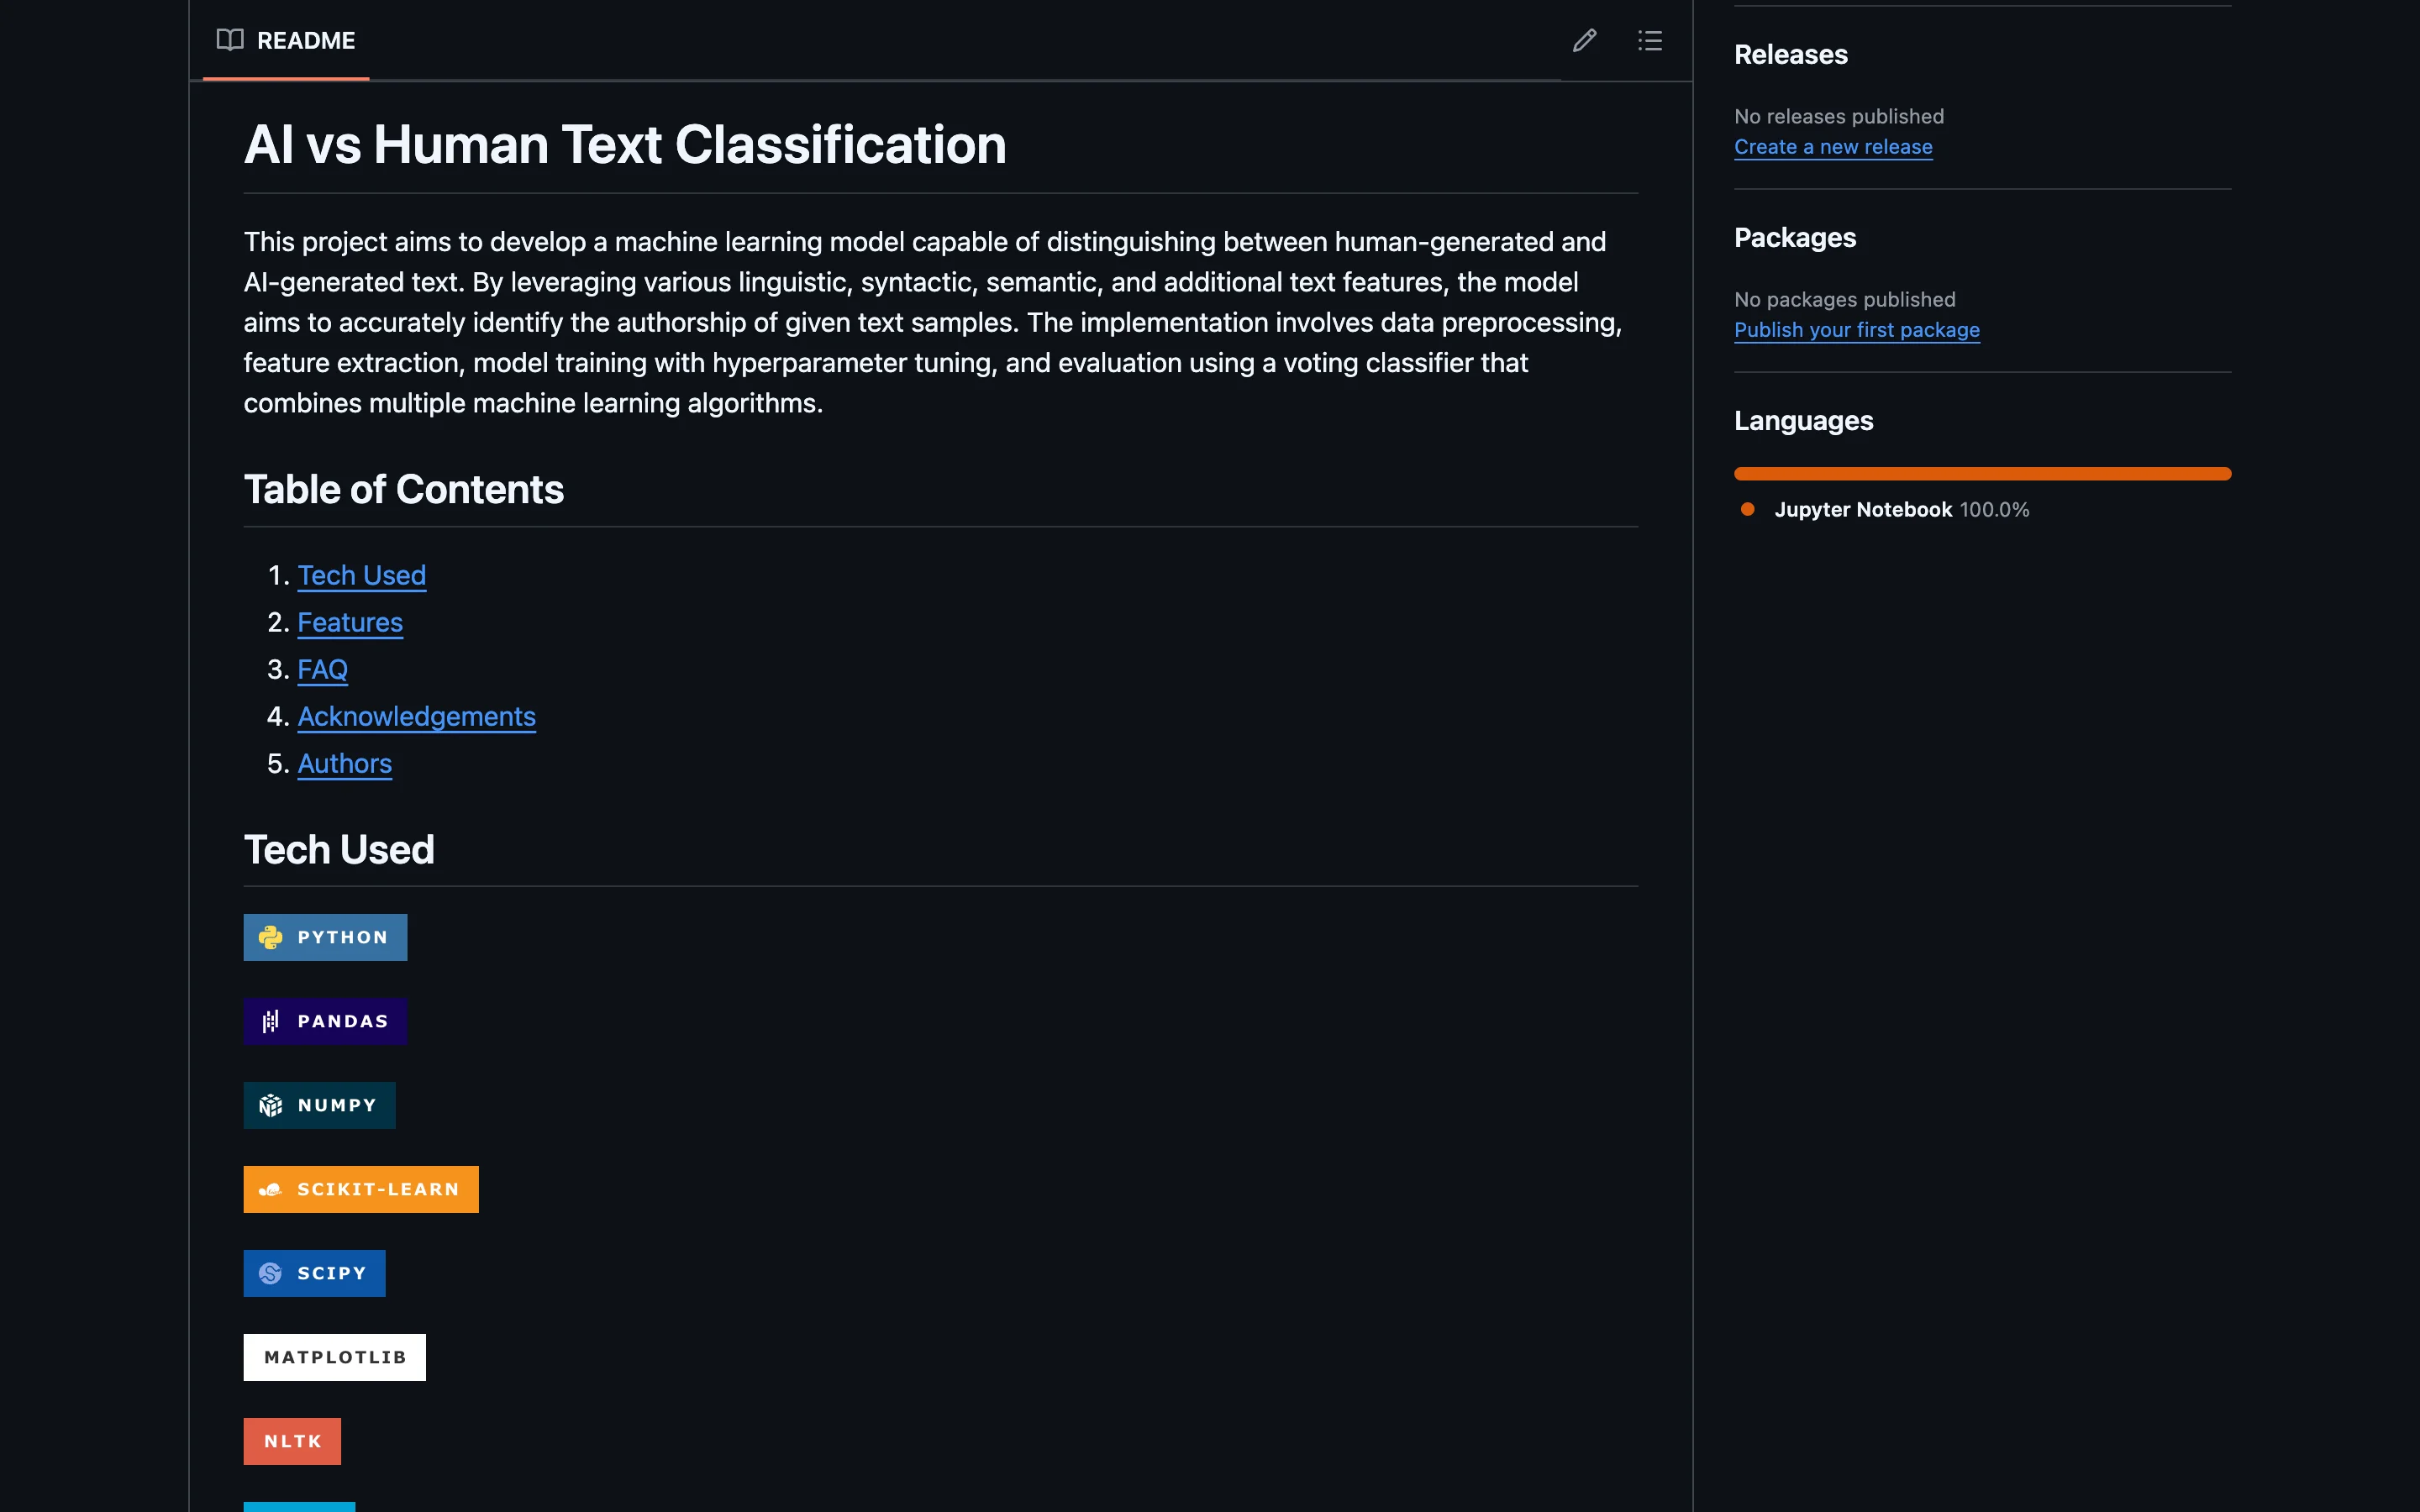
Task: Click the Python badge
Action: tap(325, 937)
